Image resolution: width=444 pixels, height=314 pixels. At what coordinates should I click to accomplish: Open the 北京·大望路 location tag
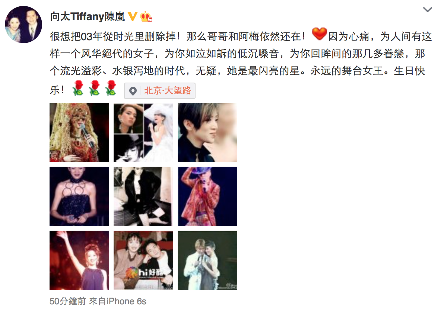[x=160, y=91]
